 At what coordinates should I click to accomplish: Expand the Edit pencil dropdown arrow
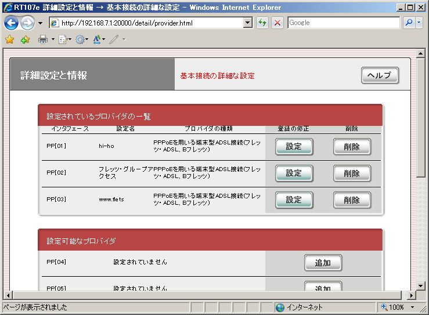[124, 39]
